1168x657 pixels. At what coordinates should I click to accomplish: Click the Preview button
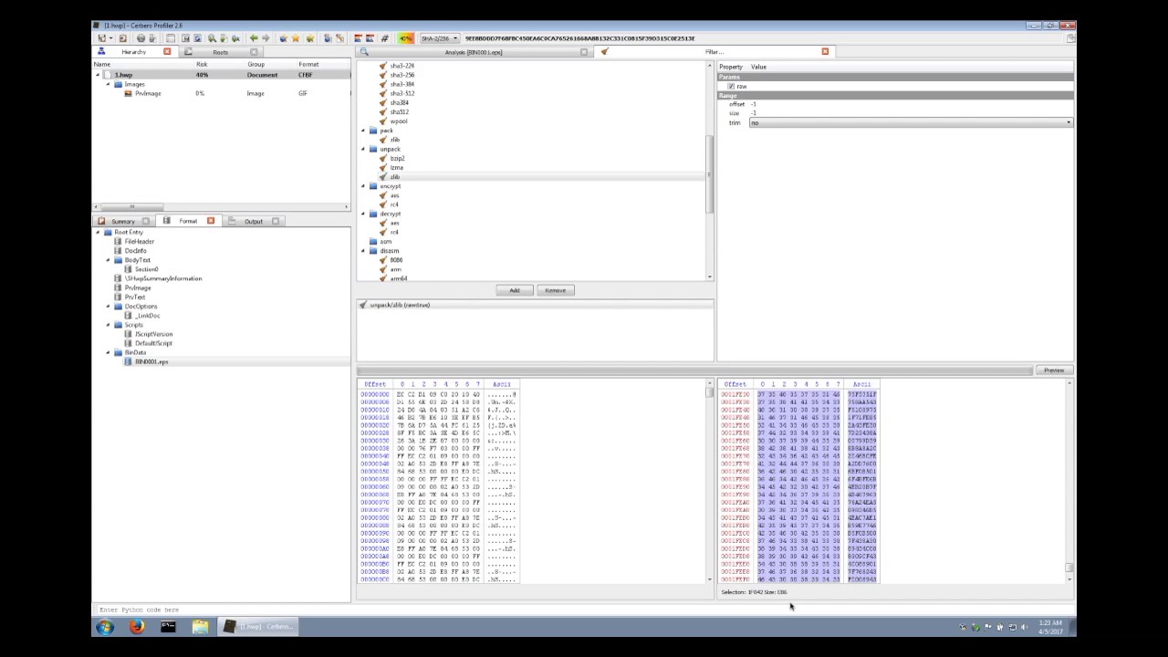tap(1054, 370)
